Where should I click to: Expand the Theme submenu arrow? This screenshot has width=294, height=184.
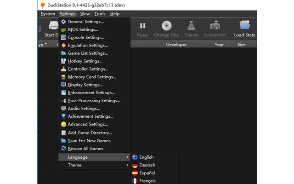[x=127, y=165]
